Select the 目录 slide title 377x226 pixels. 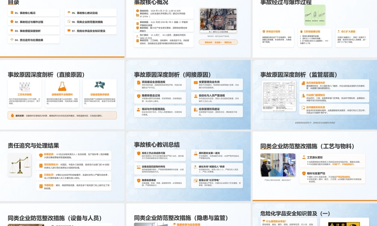point(14,2)
